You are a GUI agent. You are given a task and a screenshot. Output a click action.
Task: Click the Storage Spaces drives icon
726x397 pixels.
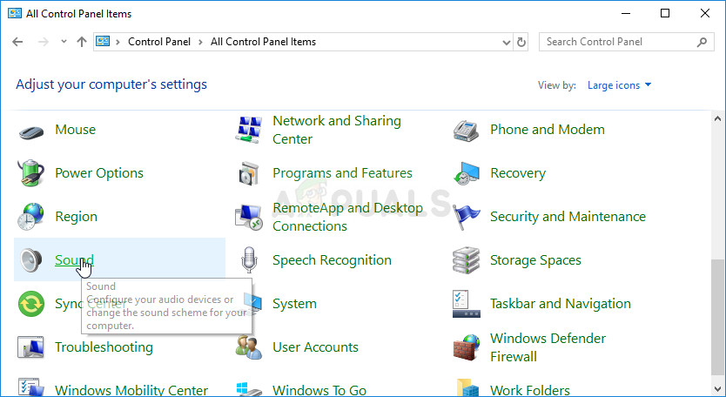[467, 260]
